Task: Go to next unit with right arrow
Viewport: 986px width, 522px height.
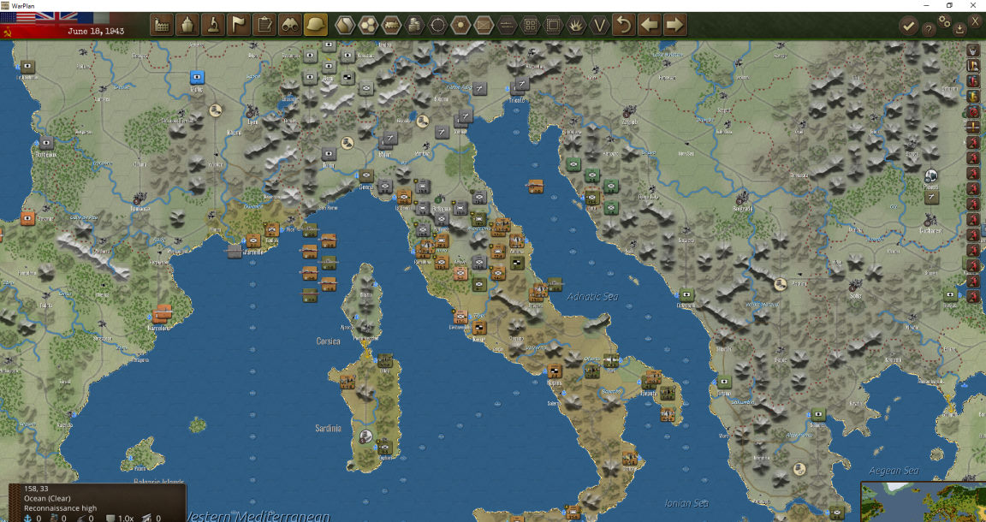Action: (674, 25)
